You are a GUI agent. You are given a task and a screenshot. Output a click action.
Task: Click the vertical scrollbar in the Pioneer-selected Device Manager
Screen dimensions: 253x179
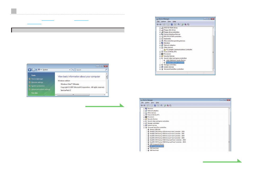(x=213, y=49)
